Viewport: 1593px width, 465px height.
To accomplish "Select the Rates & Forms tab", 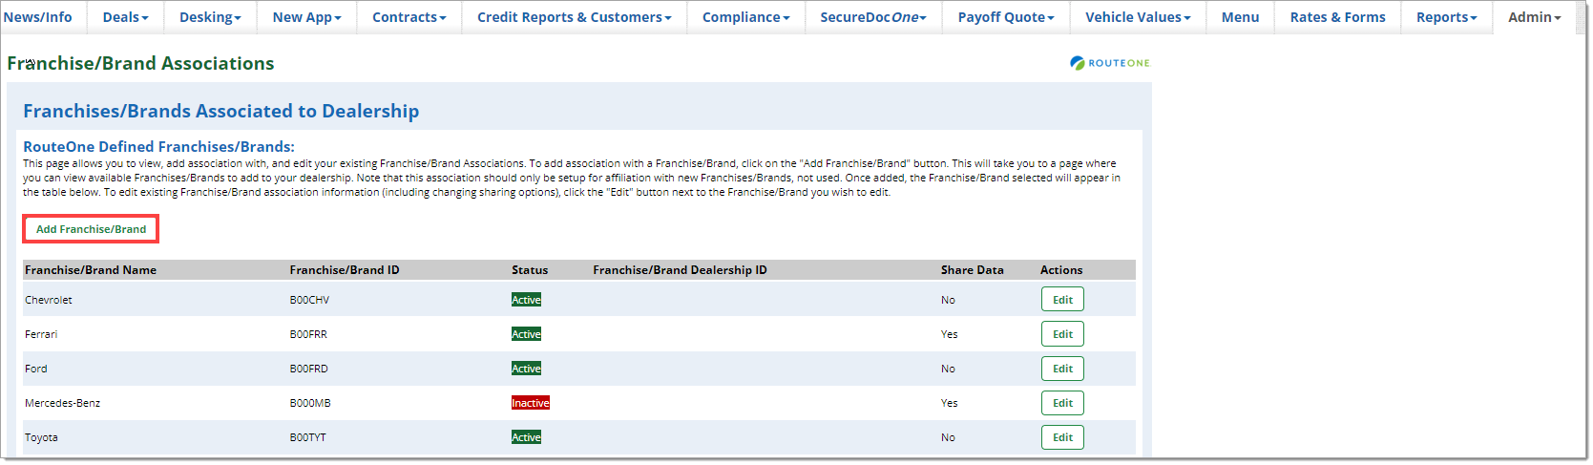I will 1337,17.
